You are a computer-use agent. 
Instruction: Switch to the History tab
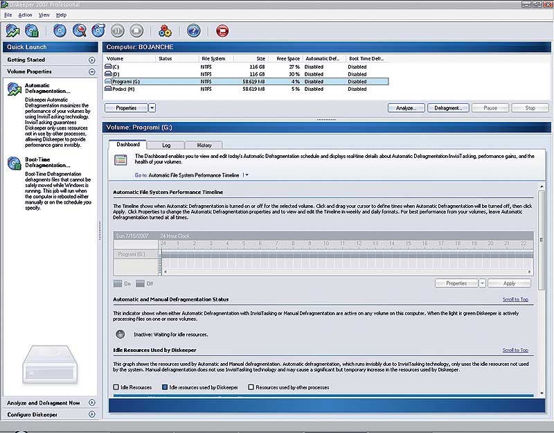(204, 145)
